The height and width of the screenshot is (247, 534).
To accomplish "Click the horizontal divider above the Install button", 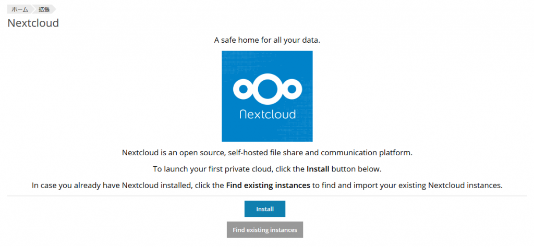I will pyautogui.click(x=267, y=196).
